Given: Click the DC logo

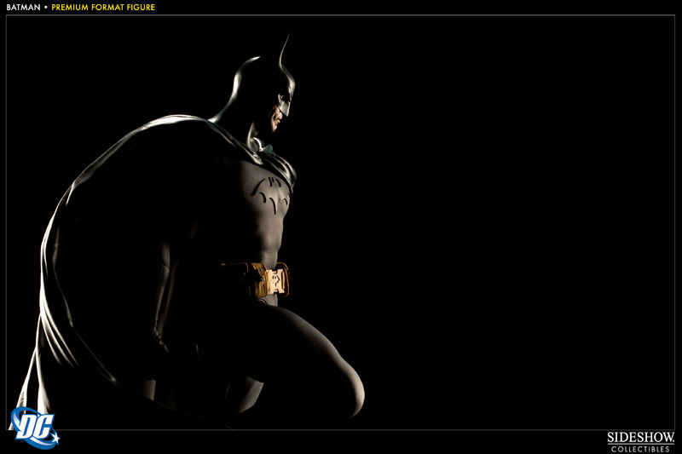Looking at the screenshot, I should coord(35,428).
